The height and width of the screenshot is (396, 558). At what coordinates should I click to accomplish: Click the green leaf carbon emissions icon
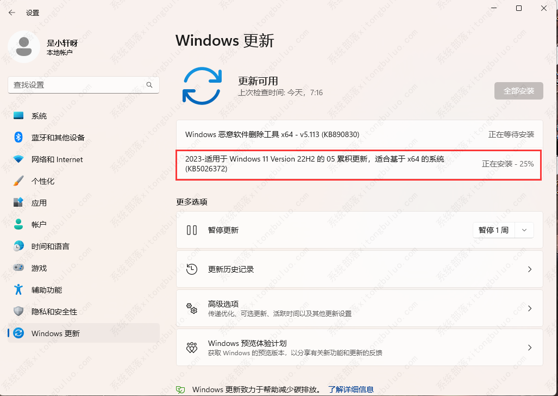click(x=181, y=389)
